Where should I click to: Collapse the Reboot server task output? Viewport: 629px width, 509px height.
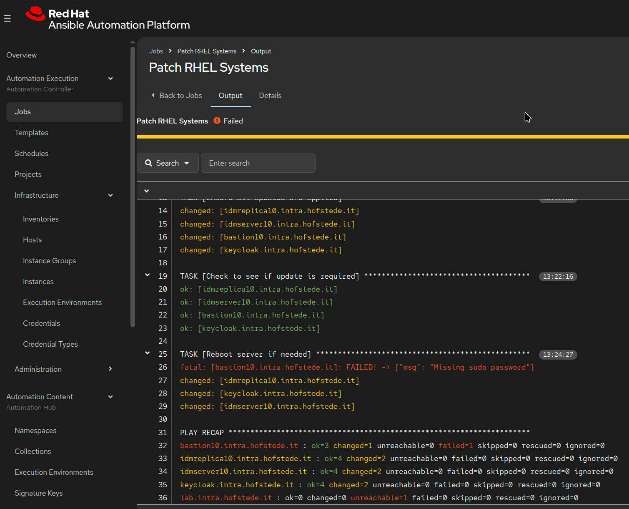pyautogui.click(x=147, y=353)
